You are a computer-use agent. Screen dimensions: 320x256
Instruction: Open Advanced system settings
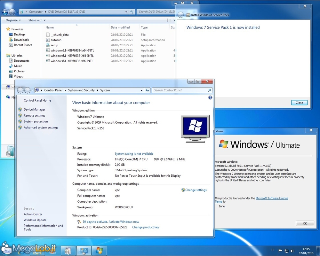coord(41,128)
